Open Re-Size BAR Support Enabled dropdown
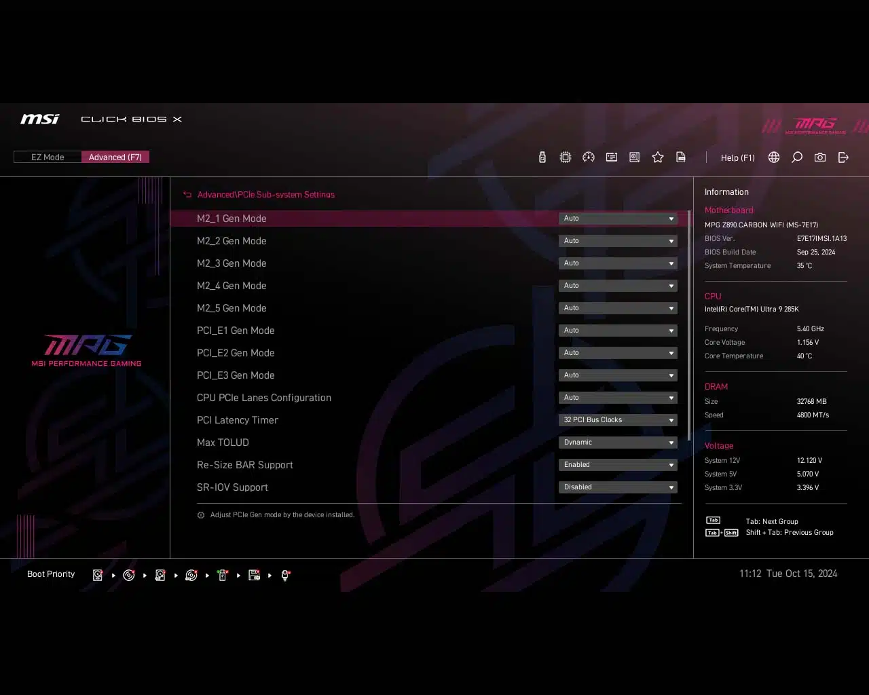This screenshot has width=869, height=695. coord(618,465)
